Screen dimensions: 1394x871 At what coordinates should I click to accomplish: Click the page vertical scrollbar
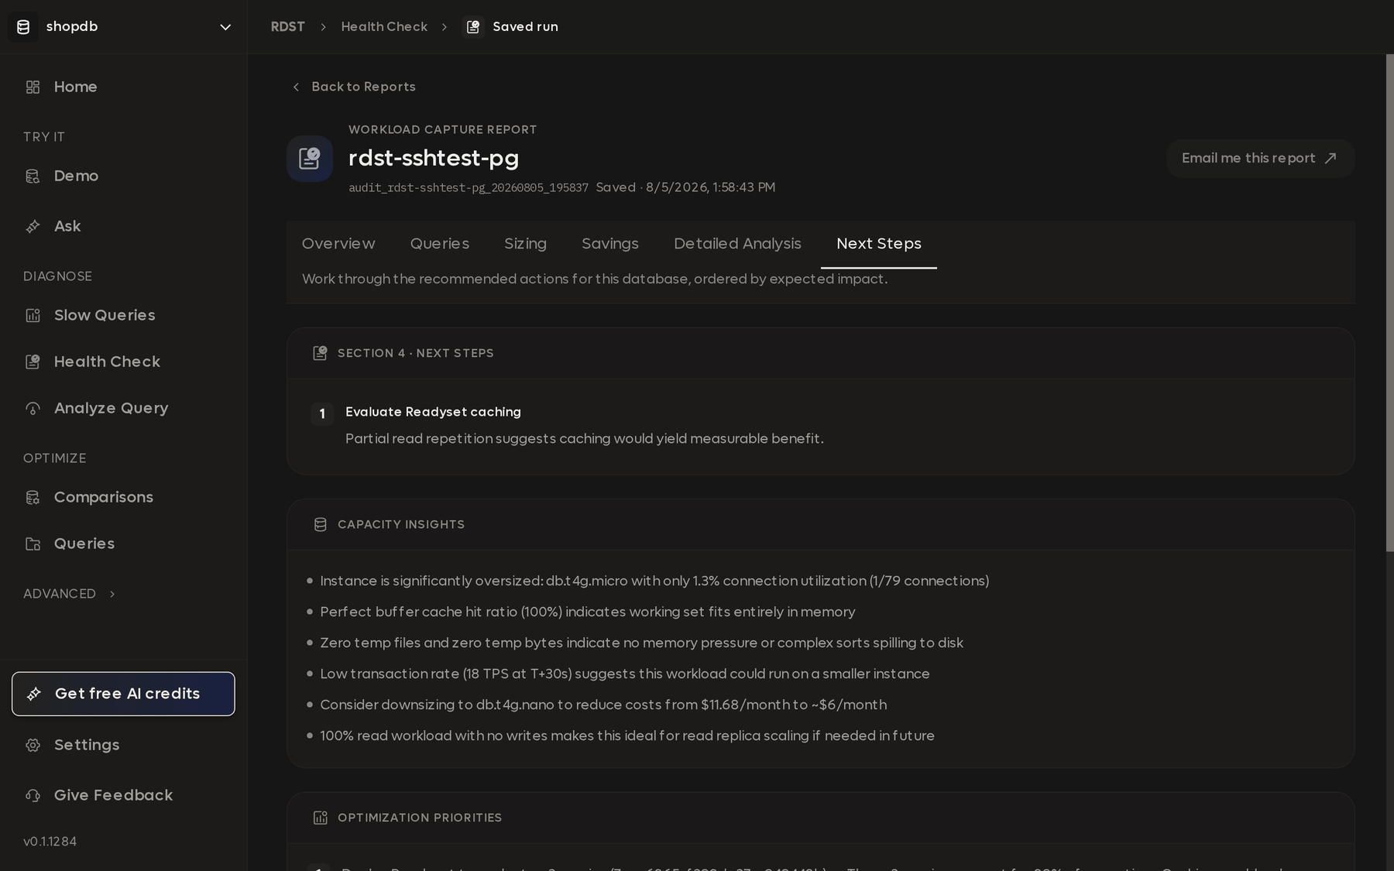coord(1389,303)
